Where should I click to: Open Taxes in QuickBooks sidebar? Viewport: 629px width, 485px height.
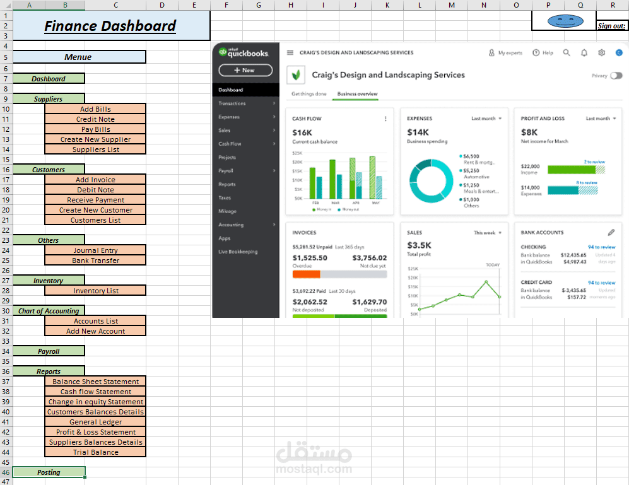(225, 198)
